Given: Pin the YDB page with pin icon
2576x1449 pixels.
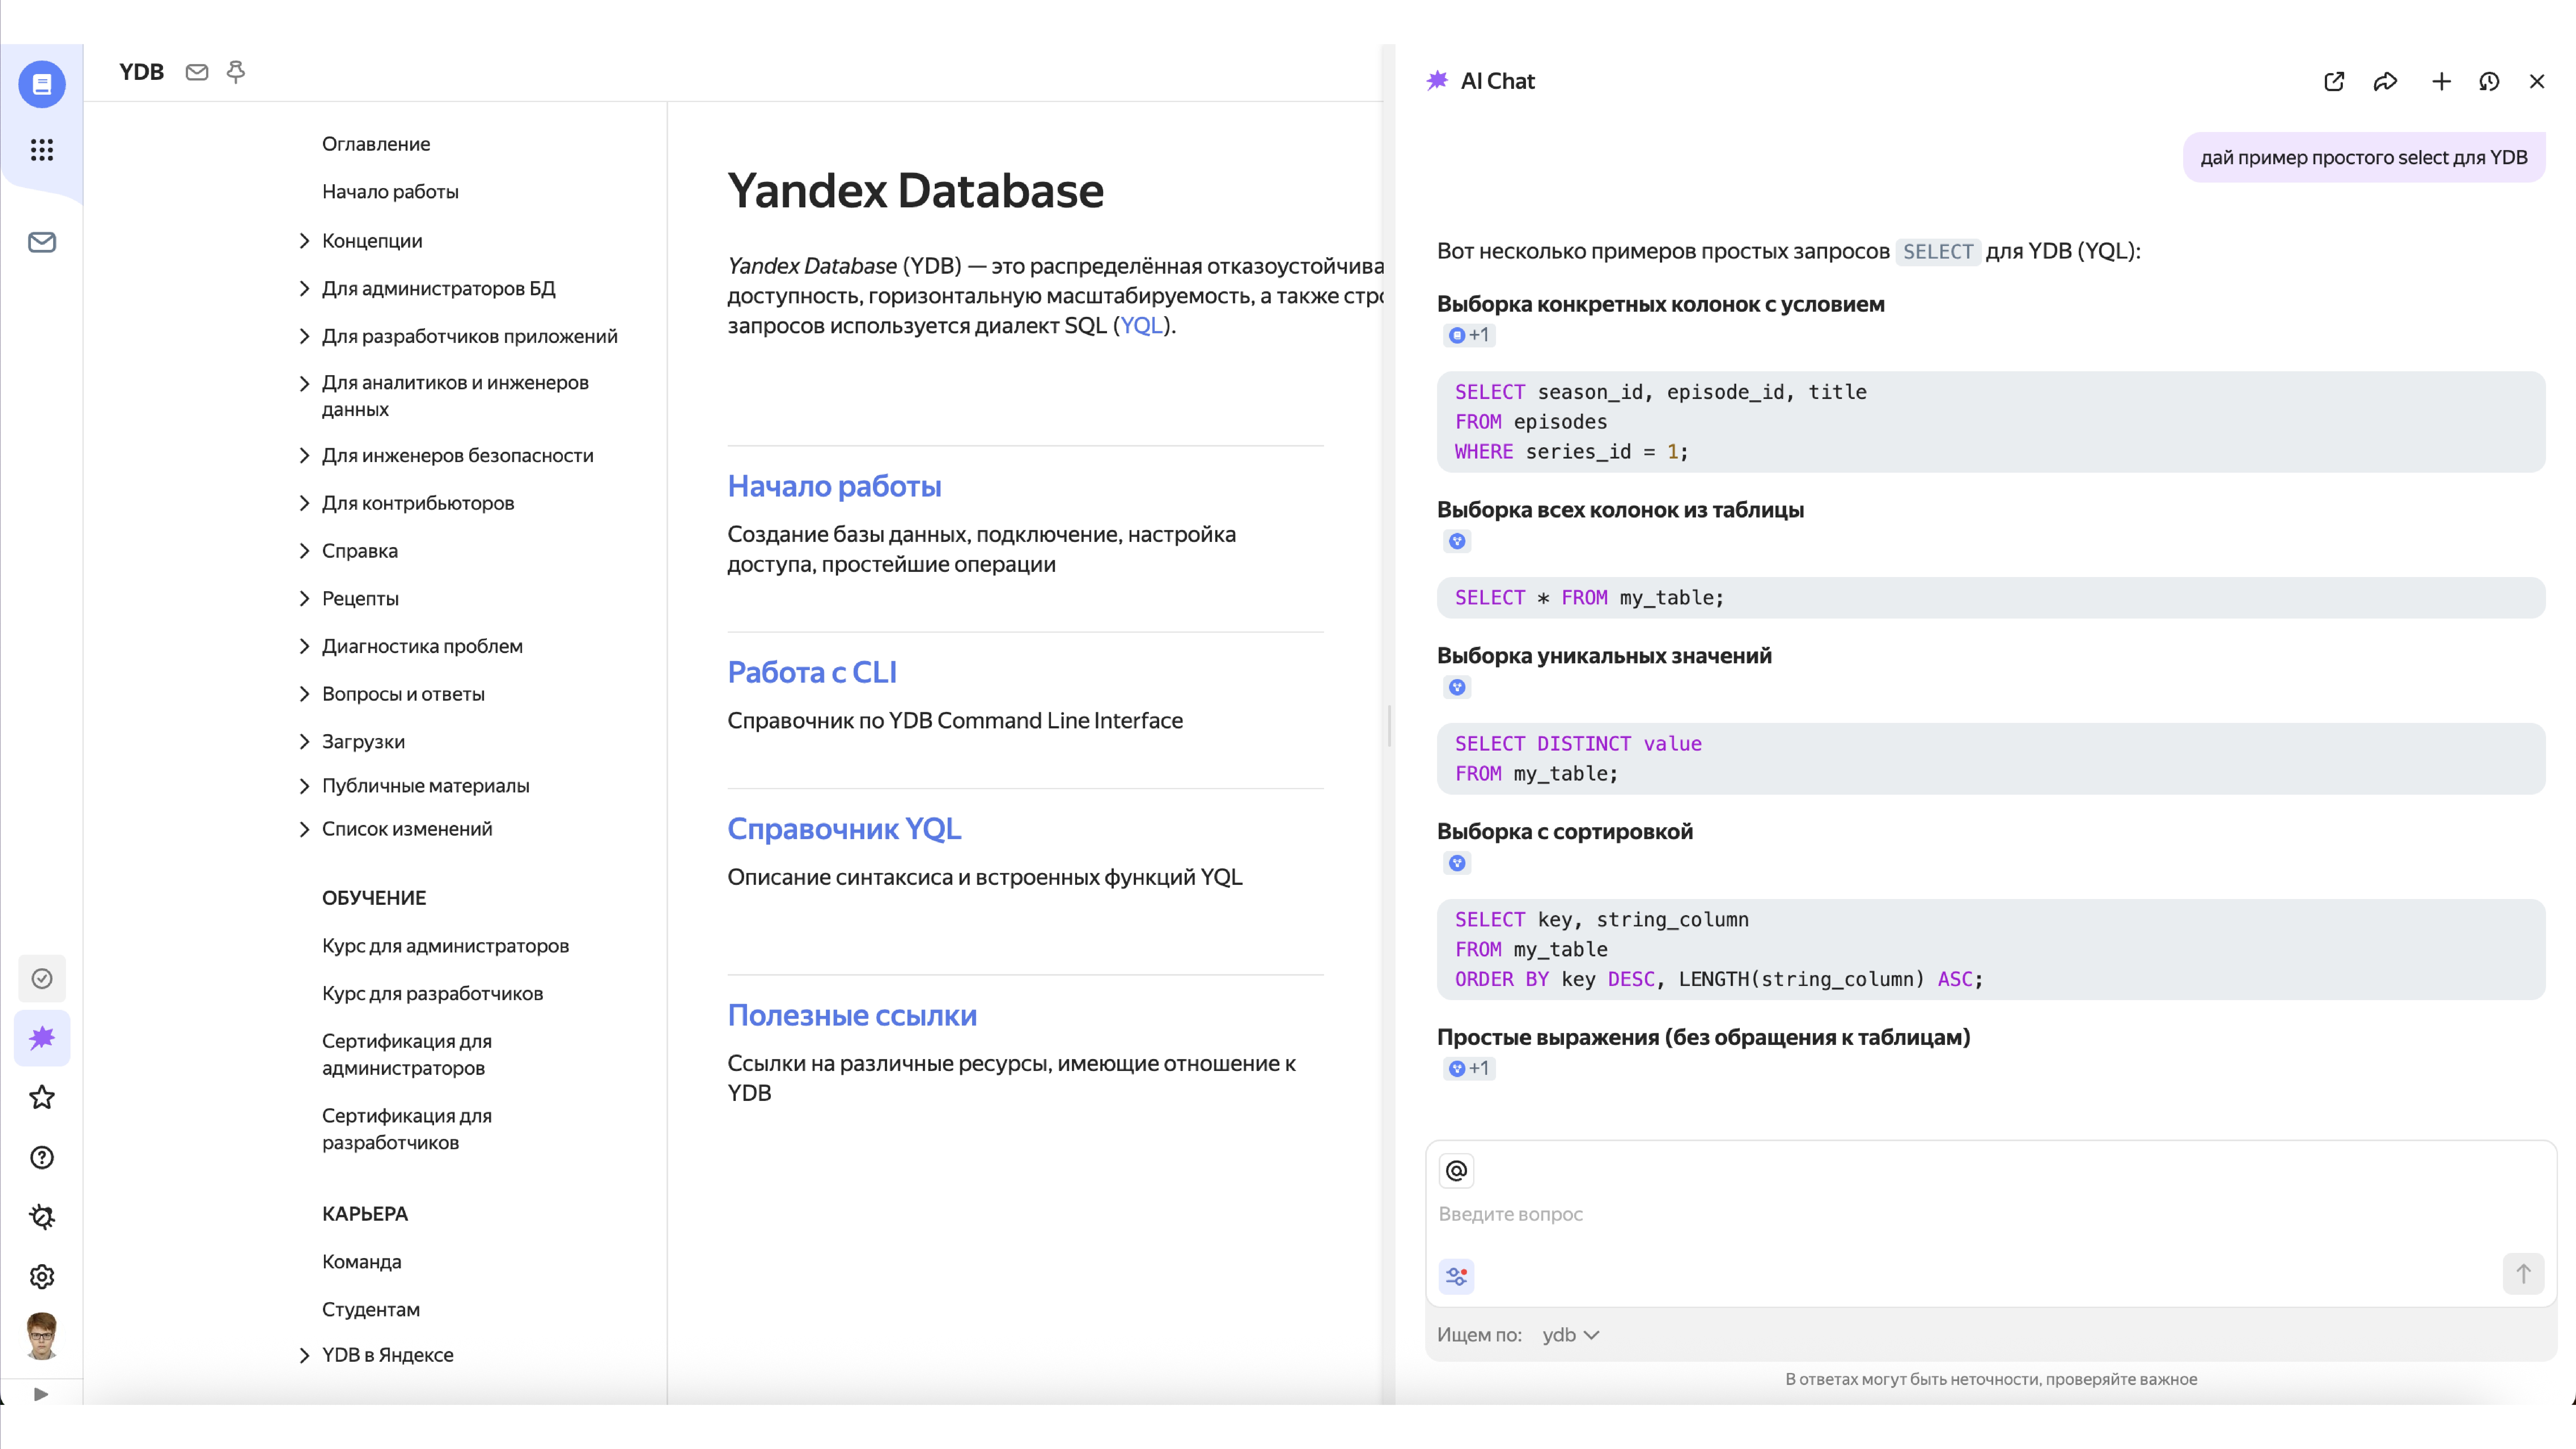Looking at the screenshot, I should (x=236, y=72).
